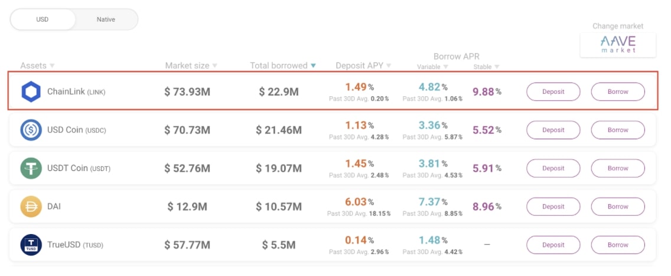This screenshot has width=671, height=276.
Task: Click USDC stable APR 5.52%
Action: coord(487,130)
